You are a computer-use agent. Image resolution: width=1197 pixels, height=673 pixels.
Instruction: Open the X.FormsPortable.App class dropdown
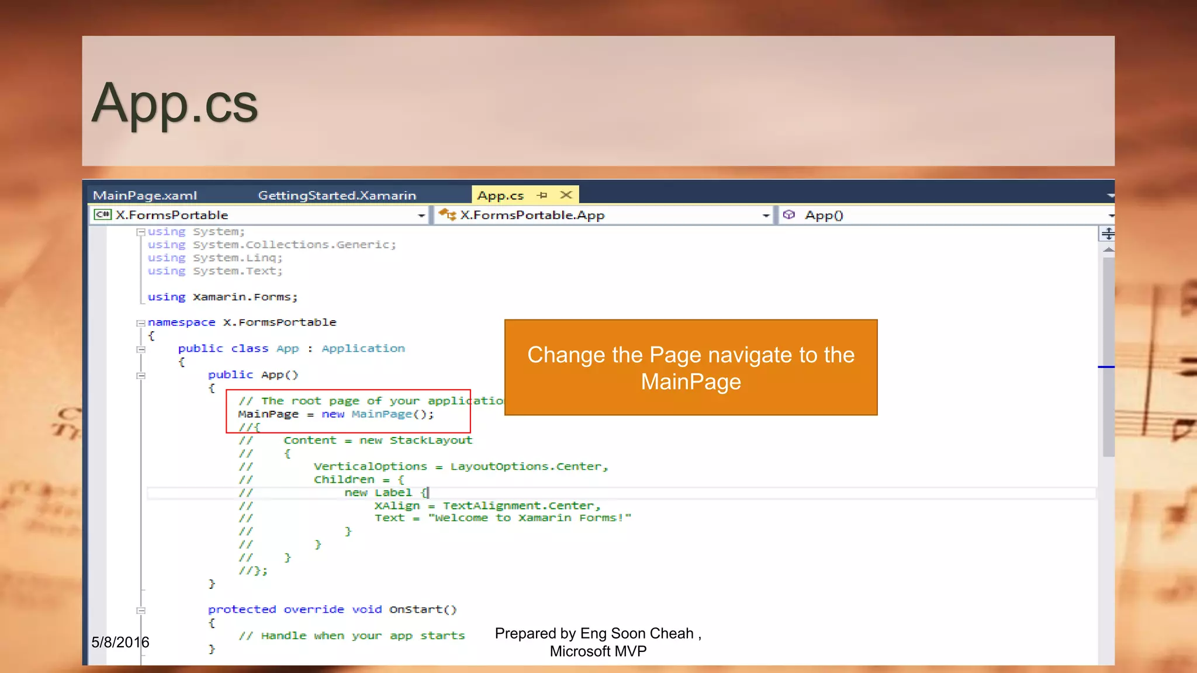click(766, 216)
